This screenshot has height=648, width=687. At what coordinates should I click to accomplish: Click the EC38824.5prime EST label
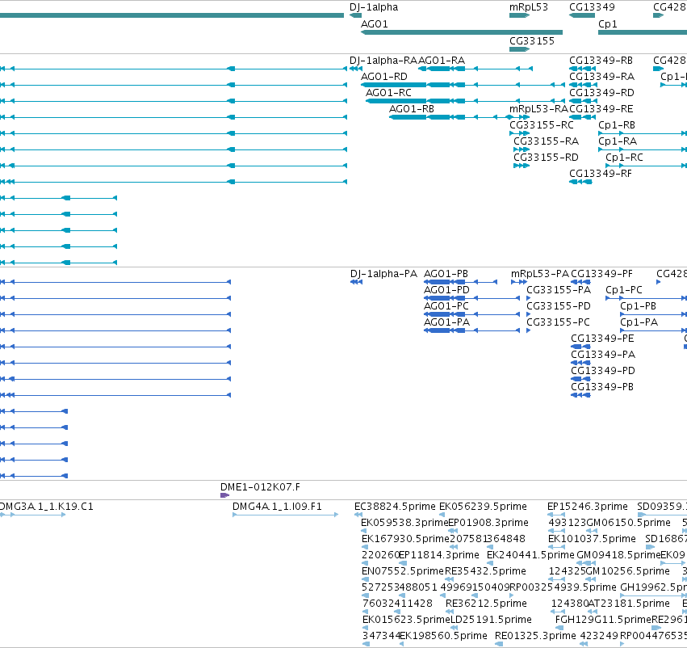395,507
